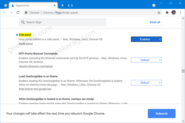Open the Load OneGoogleBar in iframe dropdown
Image resolution: width=185 pixels, height=123 pixels.
[146, 83]
